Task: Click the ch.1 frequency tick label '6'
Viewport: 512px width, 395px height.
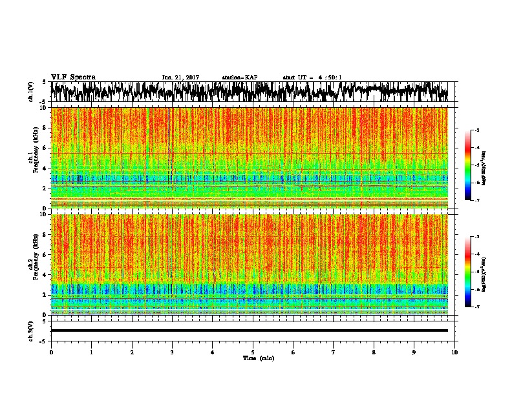Action: [x=46, y=148]
